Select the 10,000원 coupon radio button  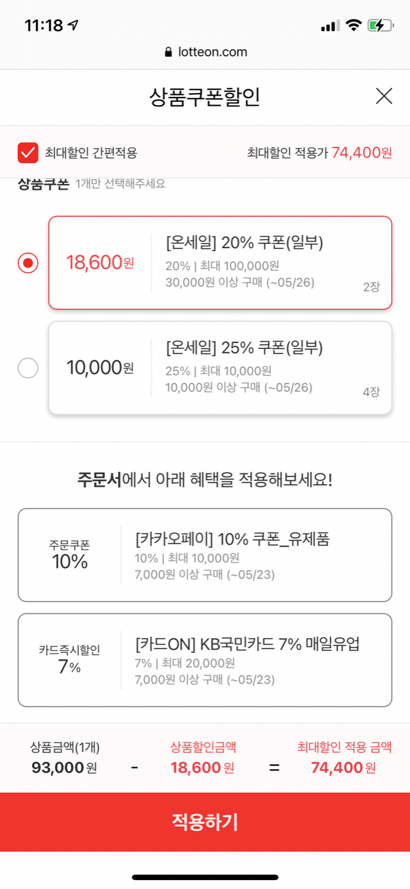(x=28, y=368)
